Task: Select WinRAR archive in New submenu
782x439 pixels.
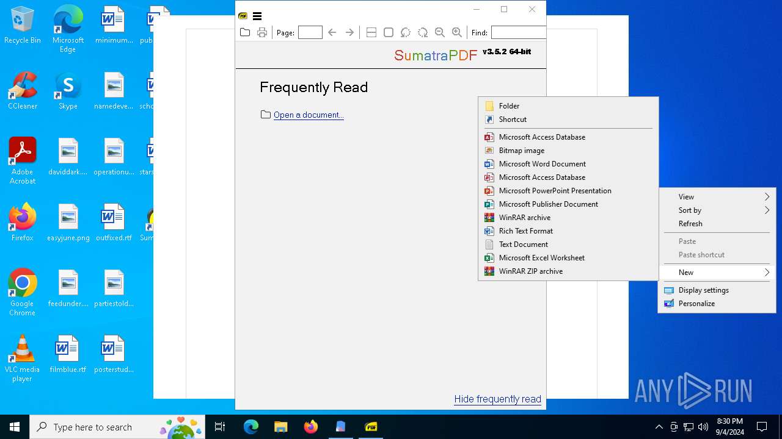Action: click(568, 218)
